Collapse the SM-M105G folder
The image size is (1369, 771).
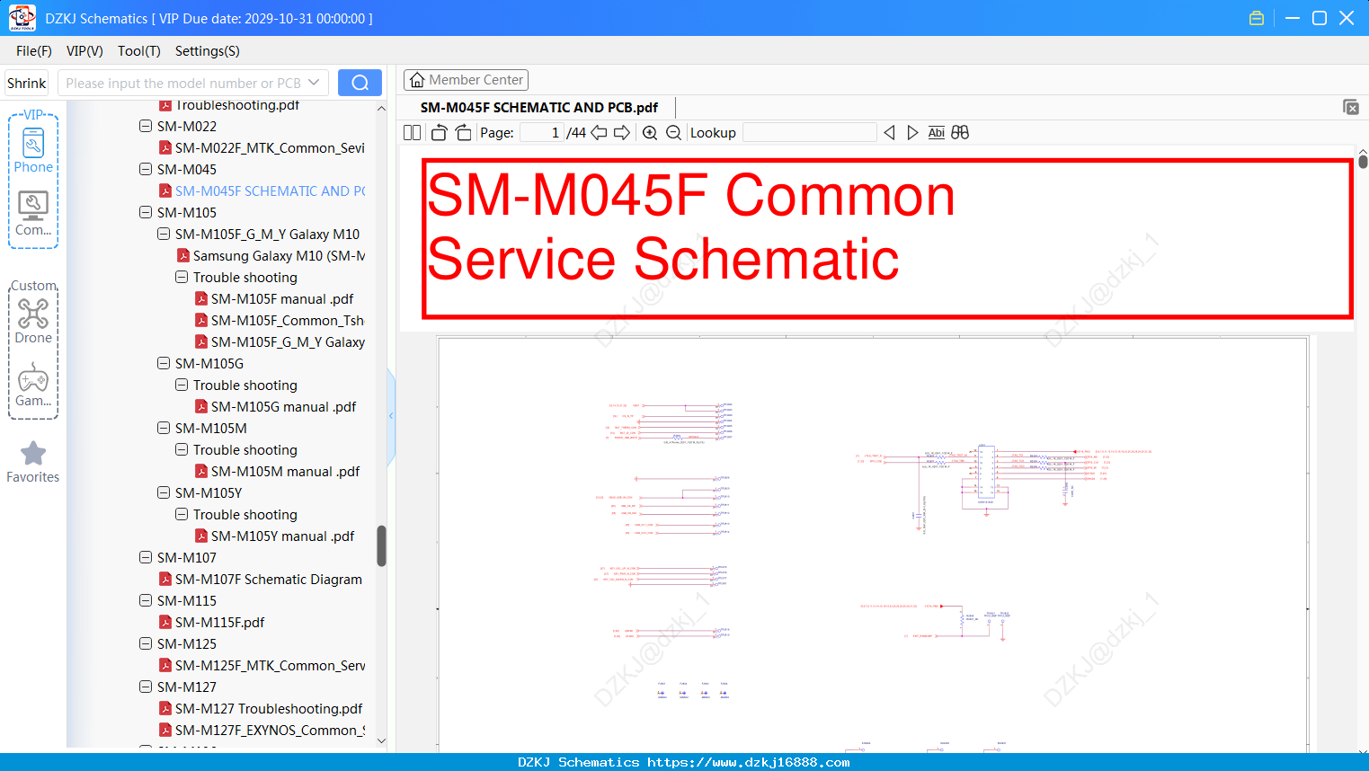click(164, 364)
